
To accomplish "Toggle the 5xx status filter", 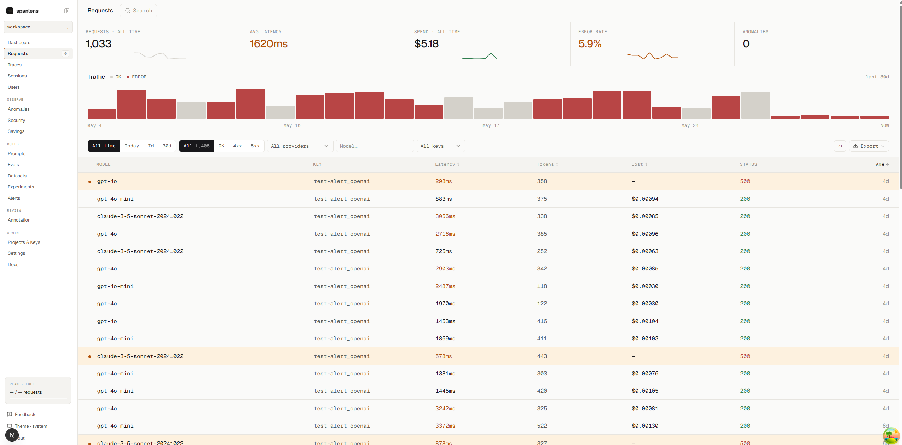I will coord(255,146).
